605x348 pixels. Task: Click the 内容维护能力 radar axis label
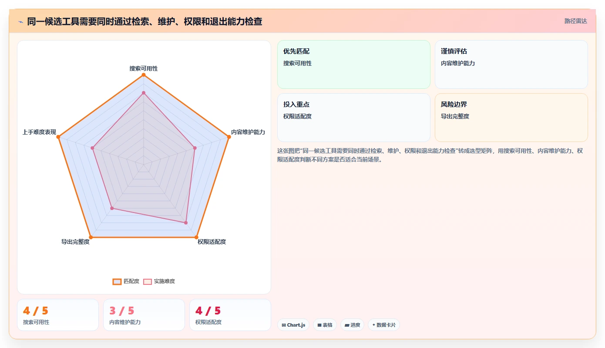(x=248, y=132)
